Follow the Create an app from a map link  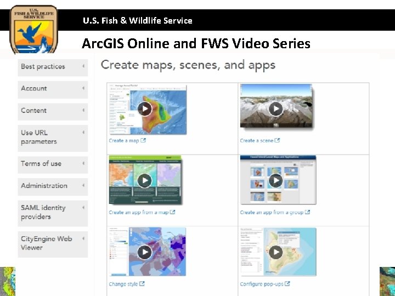pyautogui.click(x=139, y=212)
